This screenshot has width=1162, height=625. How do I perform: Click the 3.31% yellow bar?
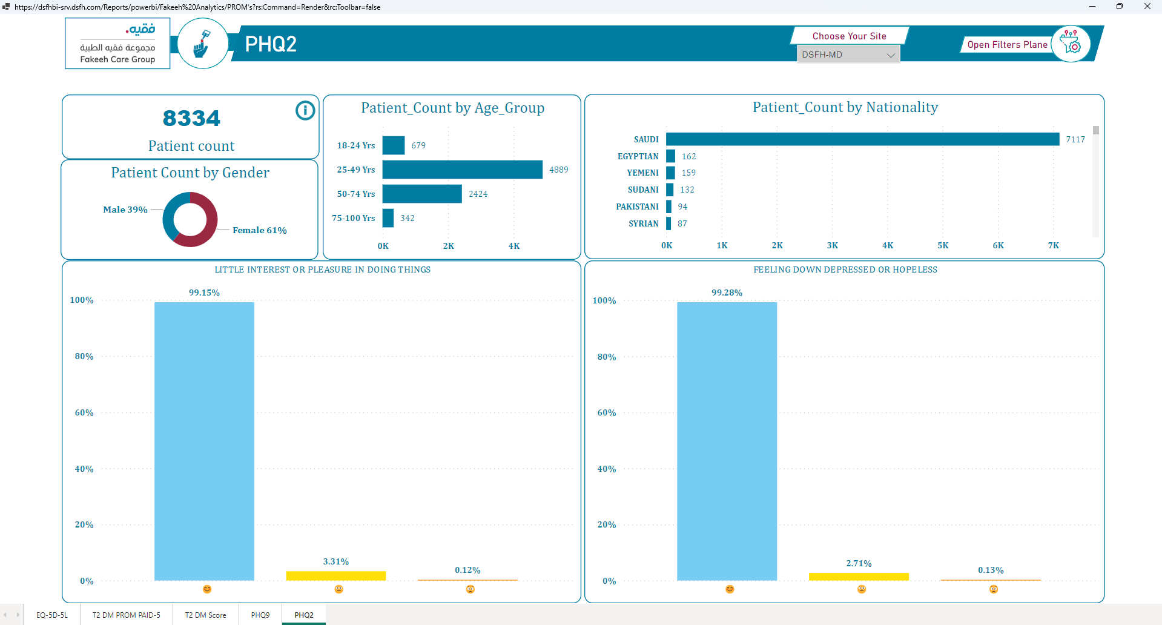336,576
